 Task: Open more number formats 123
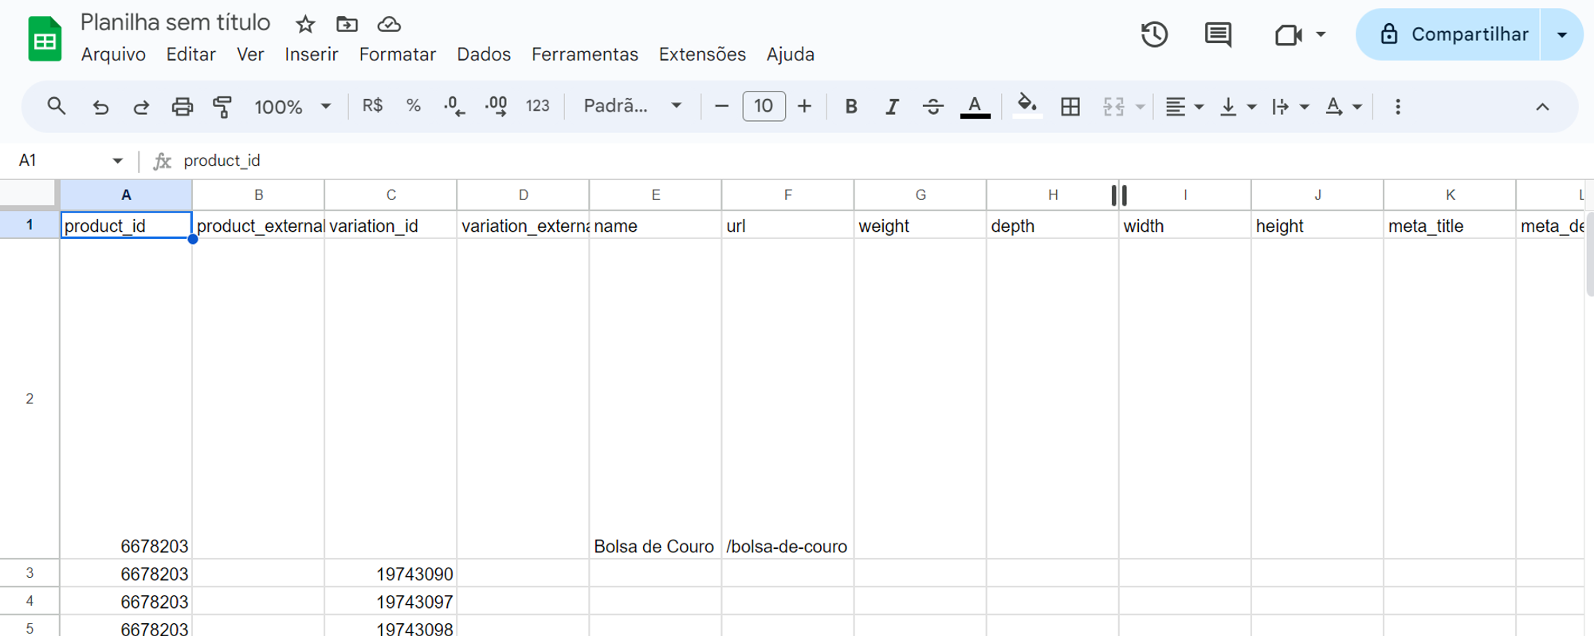click(x=537, y=105)
